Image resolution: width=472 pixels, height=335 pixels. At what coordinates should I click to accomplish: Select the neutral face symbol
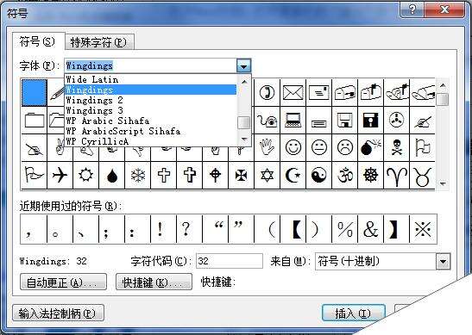tap(318, 147)
